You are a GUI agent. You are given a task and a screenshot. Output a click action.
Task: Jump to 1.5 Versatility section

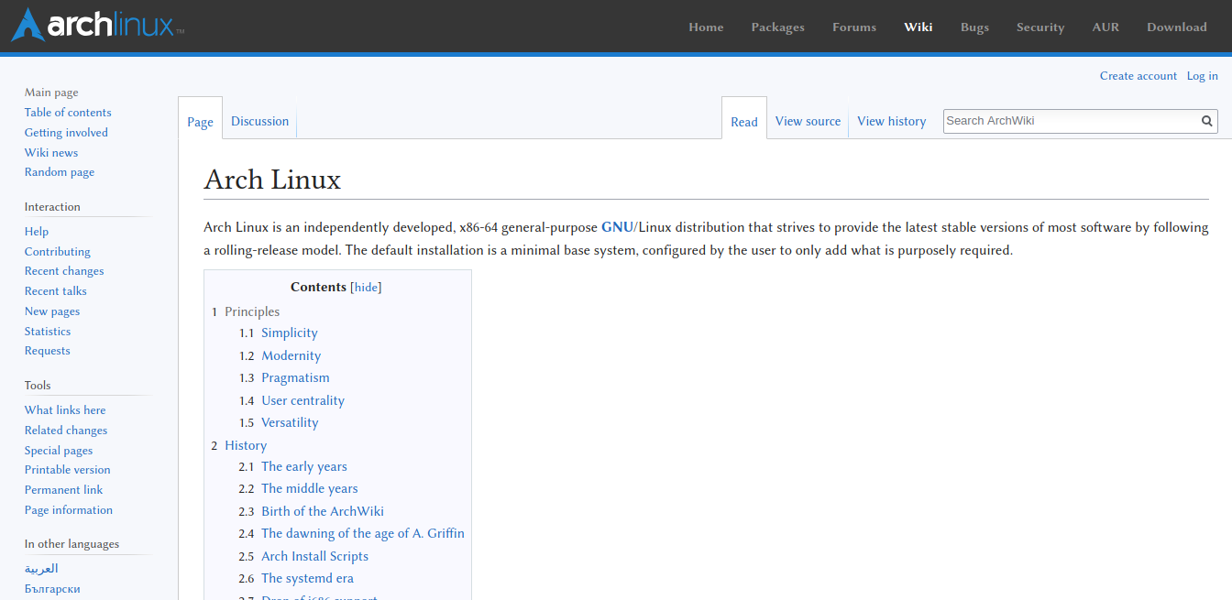tap(279, 423)
